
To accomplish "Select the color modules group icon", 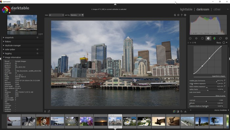I will pos(214,38).
